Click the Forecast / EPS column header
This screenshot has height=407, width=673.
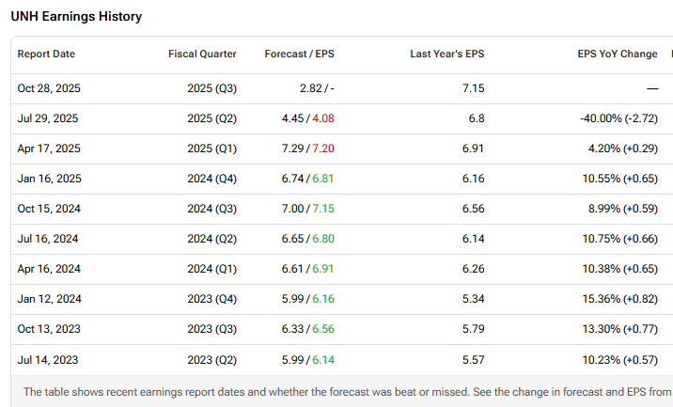[300, 55]
